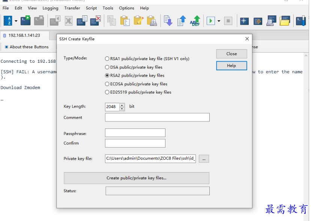311x221 pixels.
Task: Click the Close button in dialog
Action: 231,54
